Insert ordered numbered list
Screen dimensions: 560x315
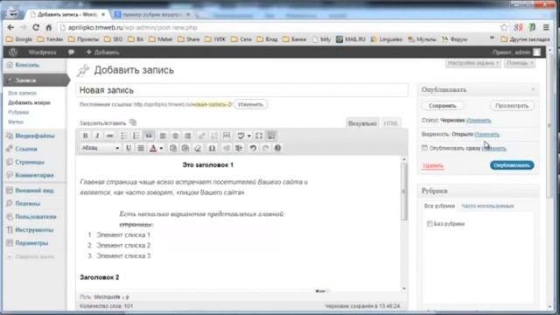point(136,136)
